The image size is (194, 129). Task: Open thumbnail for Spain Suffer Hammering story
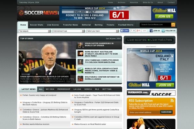tap(80, 45)
